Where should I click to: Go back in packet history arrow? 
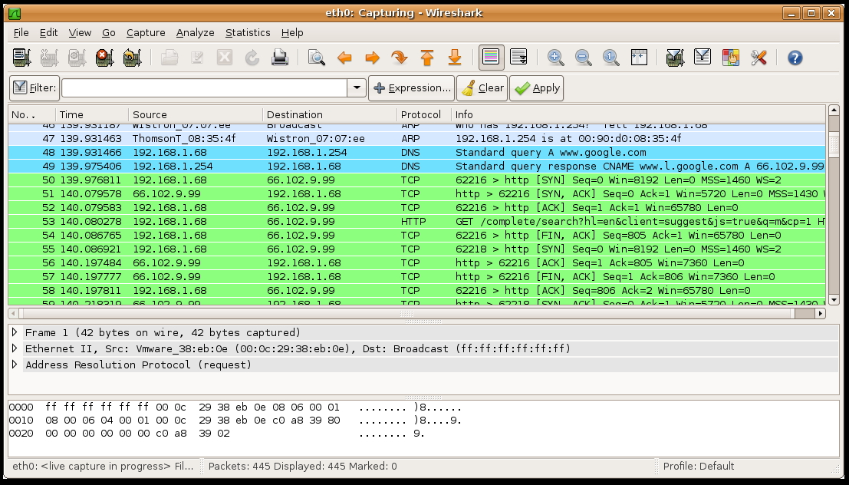344,58
